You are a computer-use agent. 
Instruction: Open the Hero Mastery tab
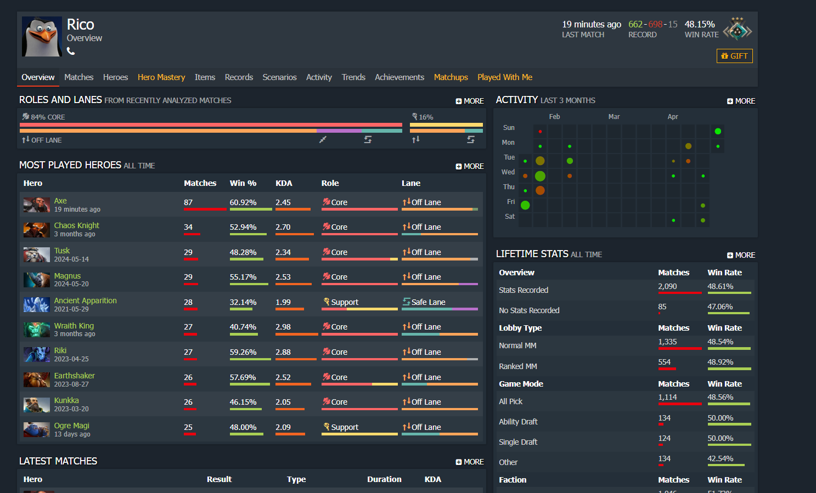(x=161, y=77)
